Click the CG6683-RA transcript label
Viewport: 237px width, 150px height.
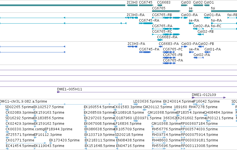click(x=167, y=37)
